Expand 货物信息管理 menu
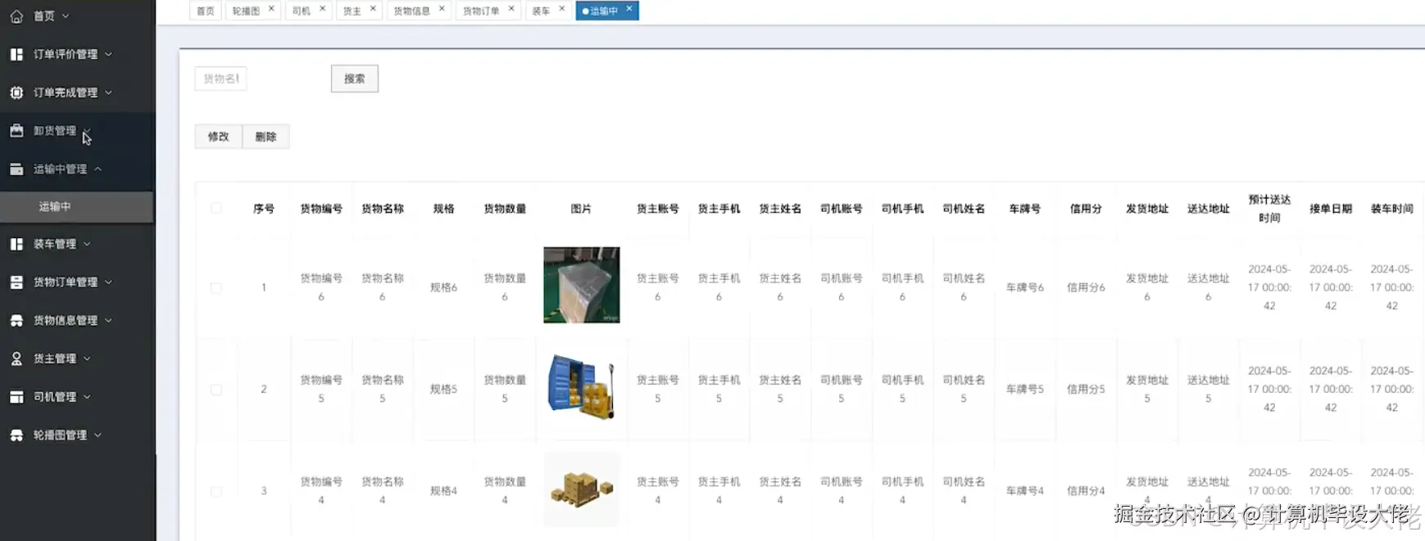 [x=108, y=321]
